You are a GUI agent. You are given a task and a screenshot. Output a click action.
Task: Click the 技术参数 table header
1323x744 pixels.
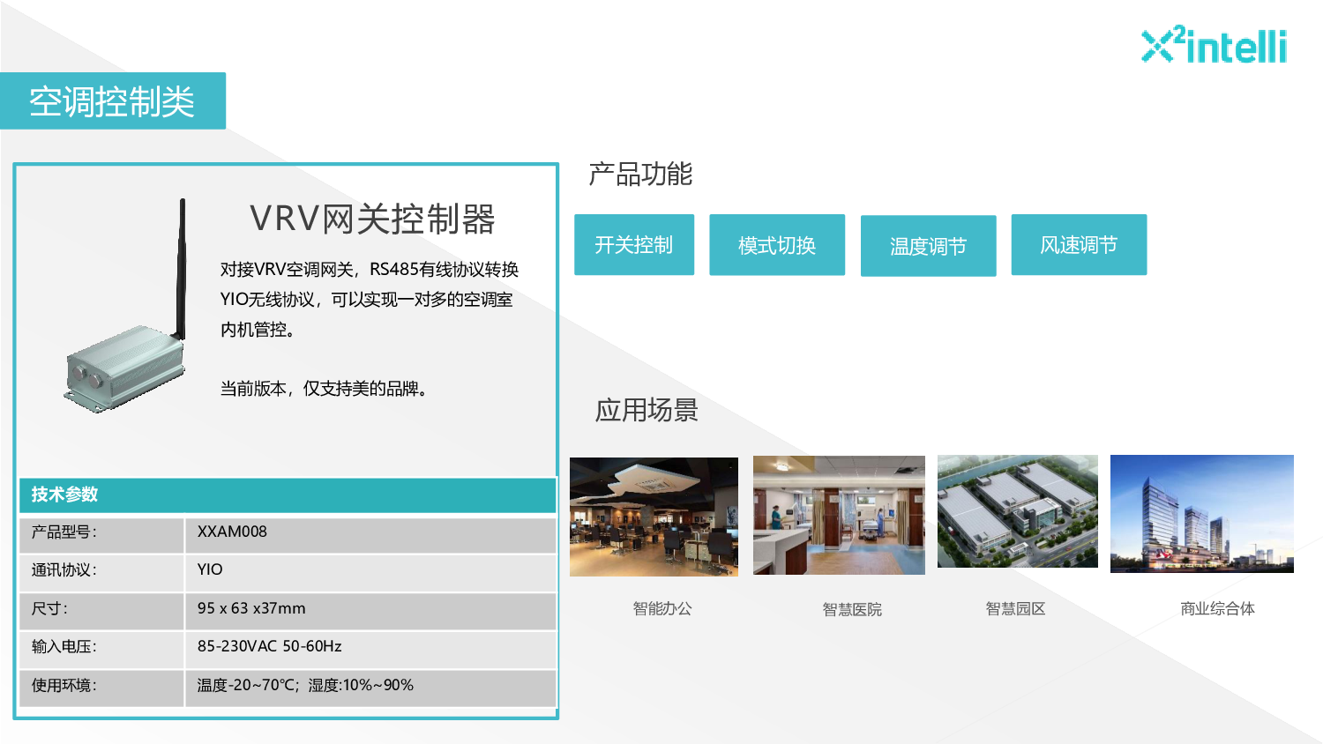288,495
